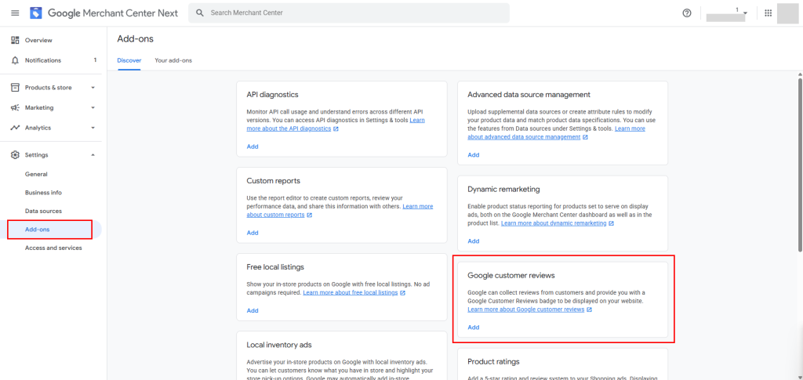Open Data sources in Settings
The image size is (803, 380).
click(x=43, y=211)
